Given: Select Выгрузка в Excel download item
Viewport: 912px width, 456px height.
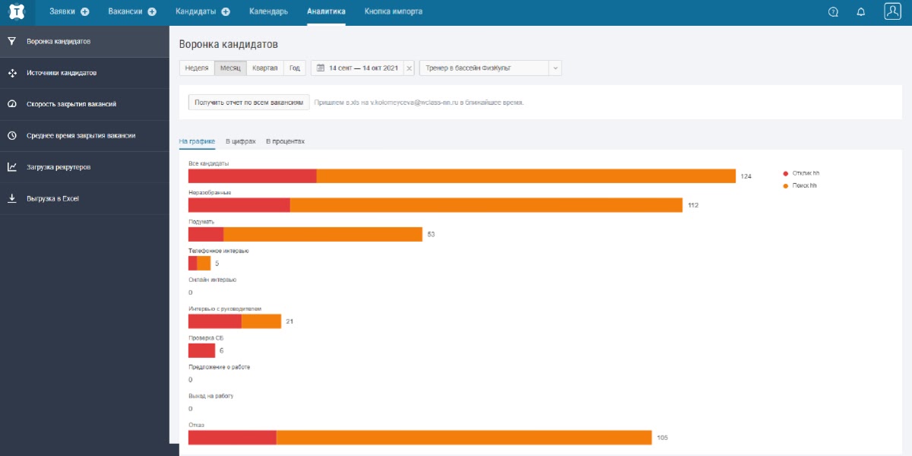Looking at the screenshot, I should tap(52, 199).
